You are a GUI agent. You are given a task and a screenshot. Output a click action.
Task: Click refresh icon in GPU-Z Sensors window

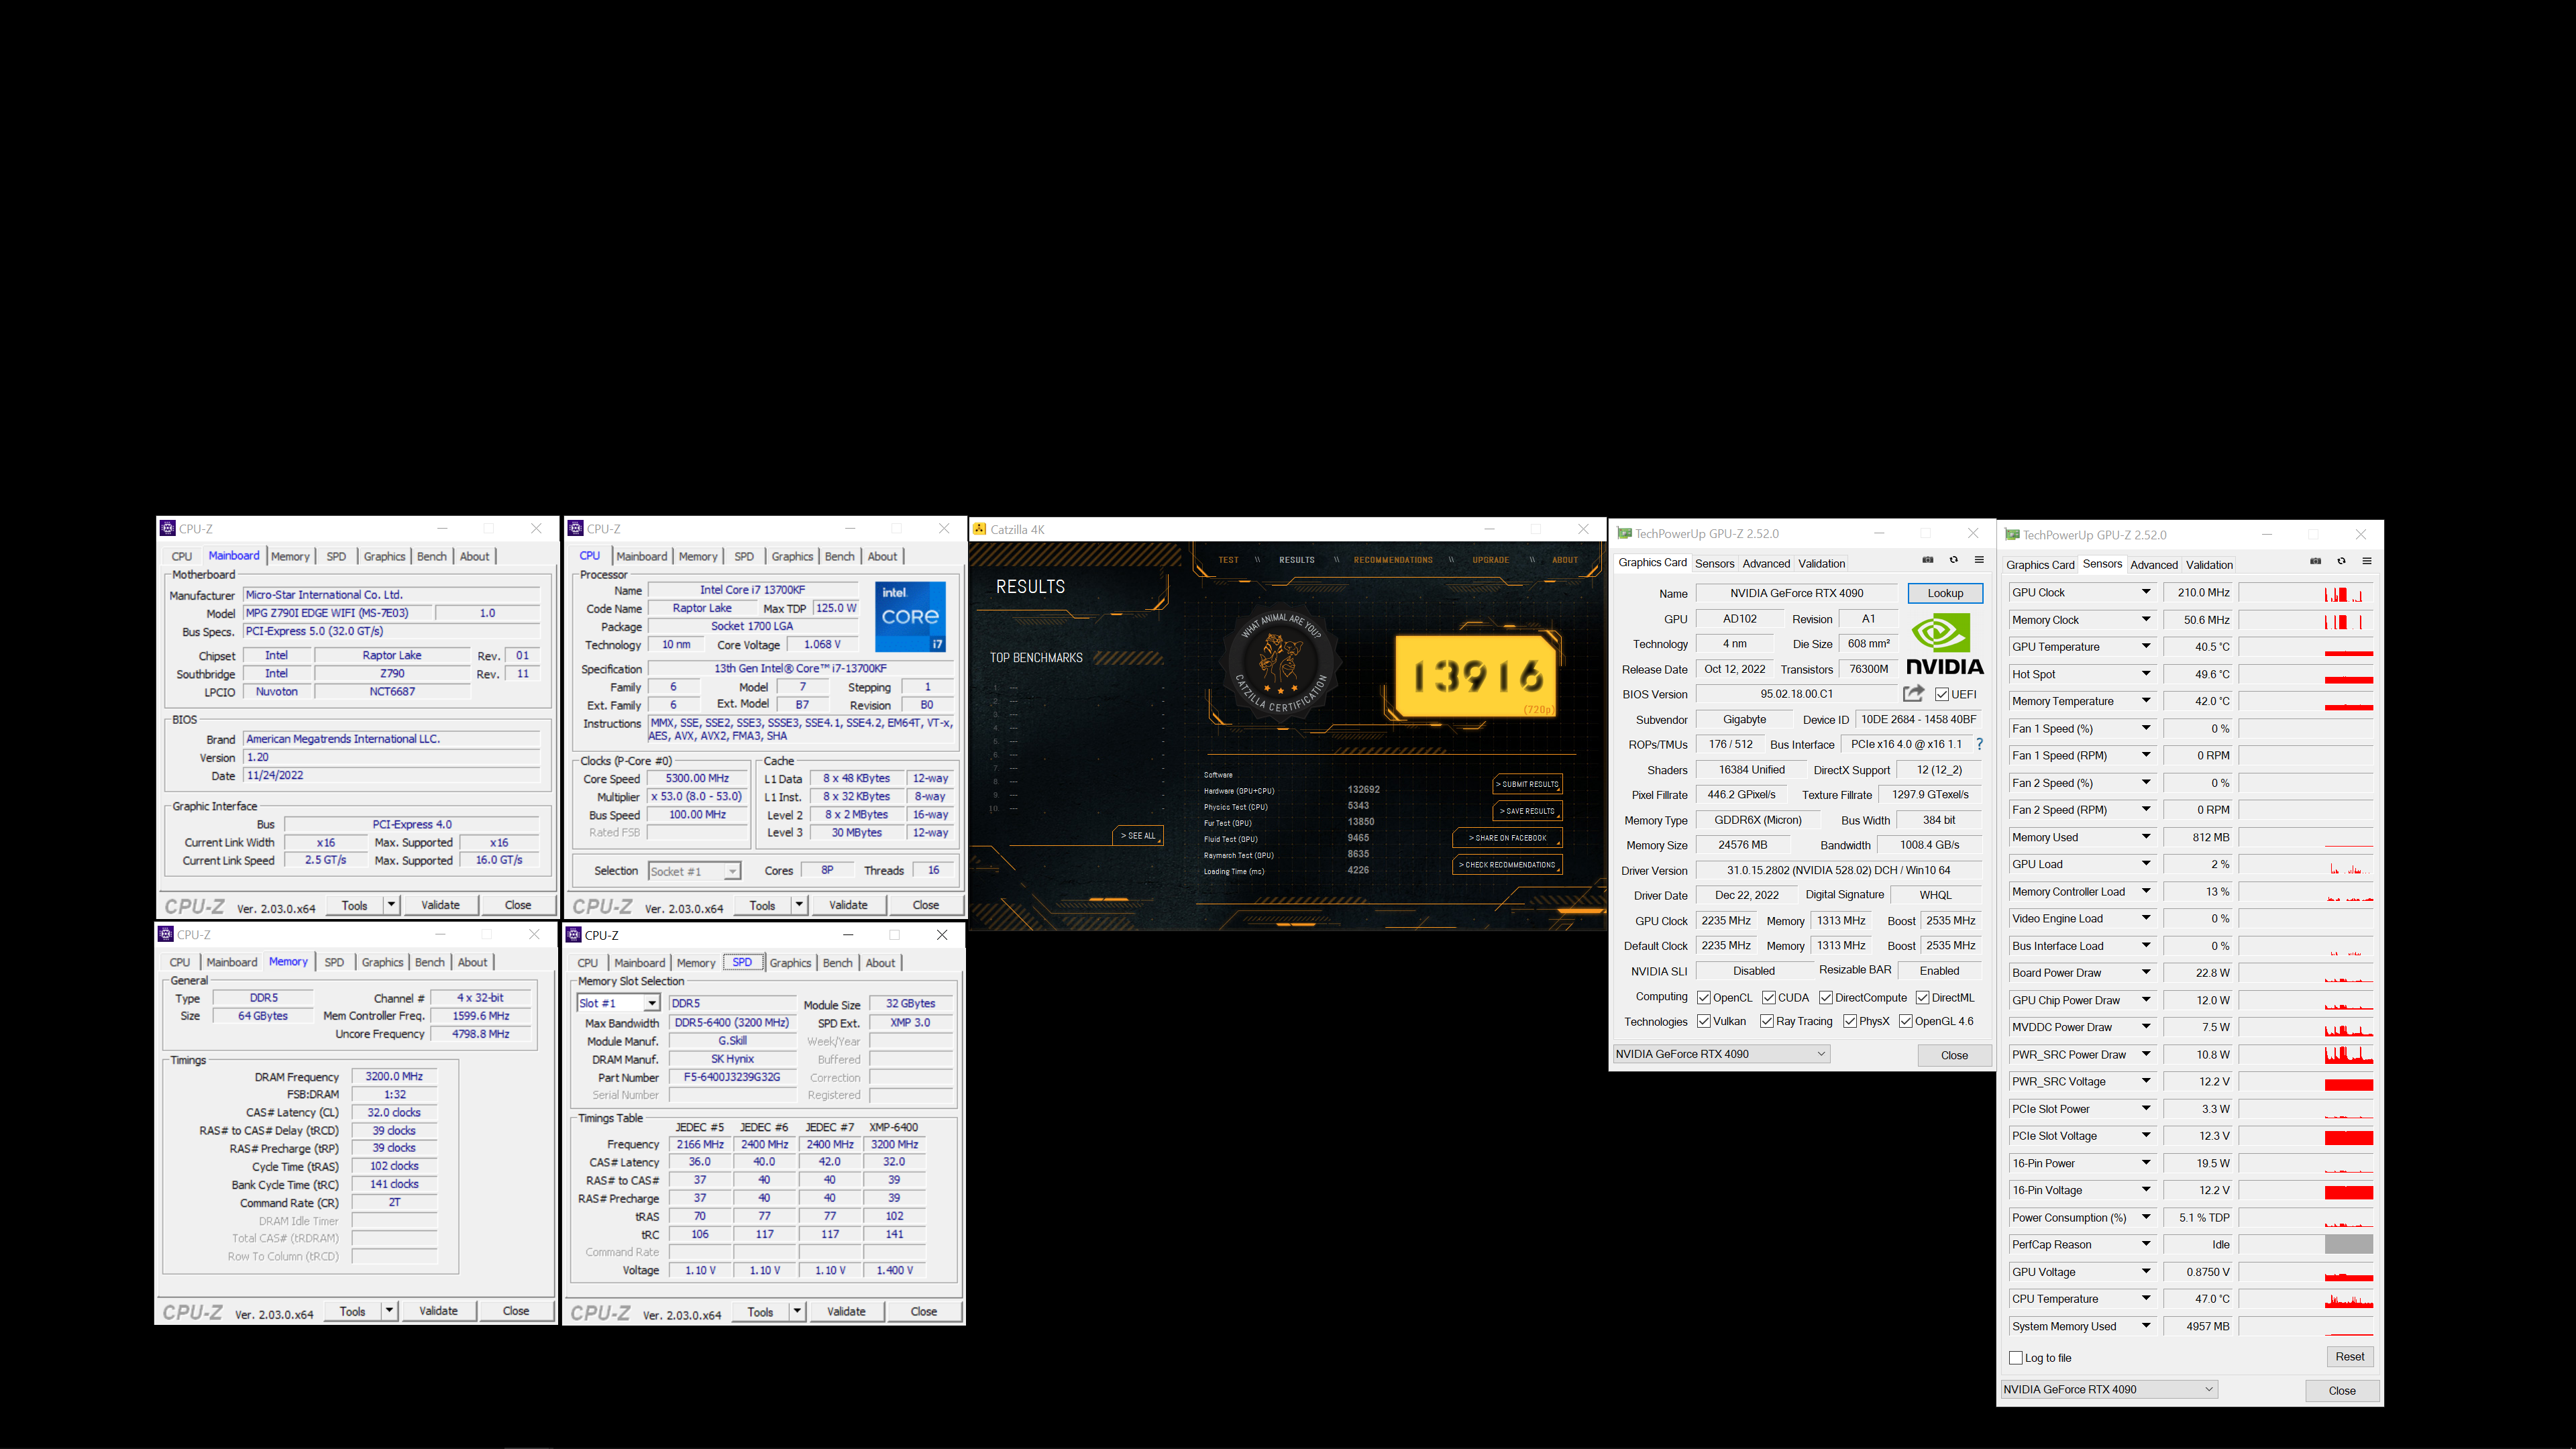2341,561
